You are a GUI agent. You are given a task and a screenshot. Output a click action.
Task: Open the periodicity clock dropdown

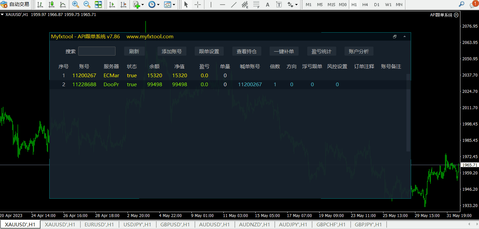(153, 5)
